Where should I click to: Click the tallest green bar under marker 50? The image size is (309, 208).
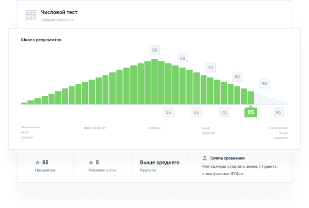click(154, 81)
